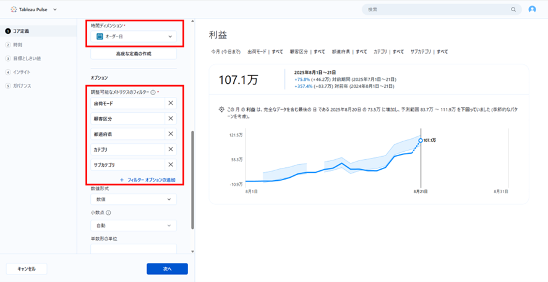Screen dimensions: 548x282
Task: Expand the 数値形式 dropdown
Action: tap(134, 199)
